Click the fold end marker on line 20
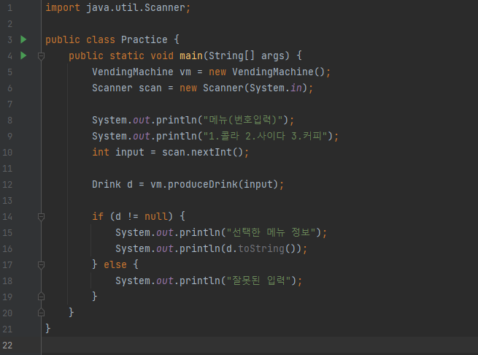The height and width of the screenshot is (355, 478). pos(41,313)
